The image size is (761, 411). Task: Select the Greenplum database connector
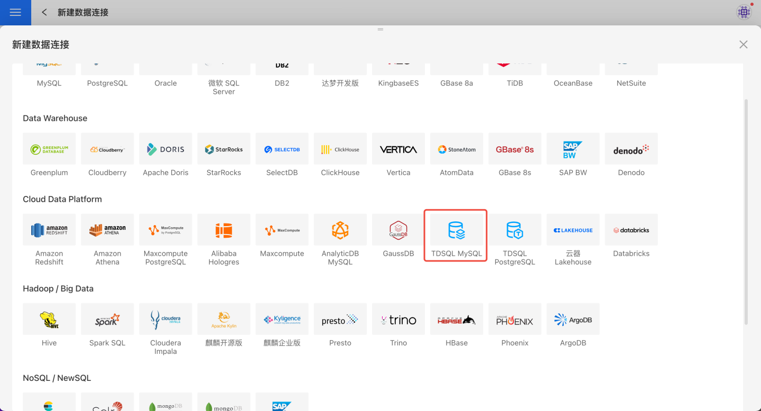pyautogui.click(x=49, y=150)
